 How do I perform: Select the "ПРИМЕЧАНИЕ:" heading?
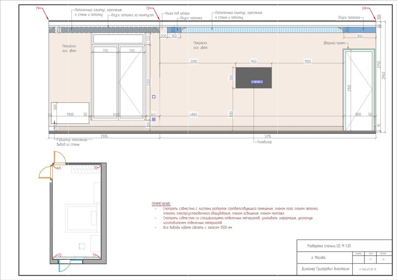pyautogui.click(x=161, y=204)
